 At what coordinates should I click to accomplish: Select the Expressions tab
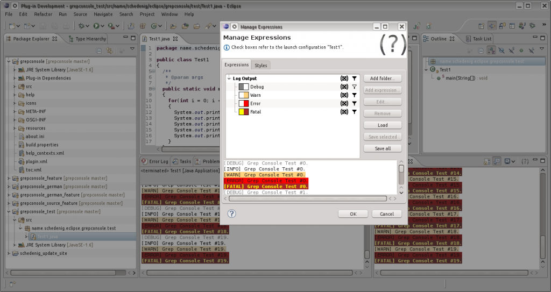(x=237, y=65)
